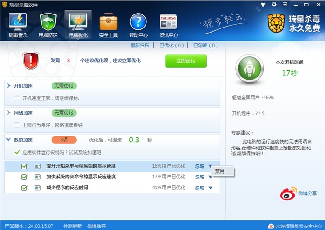Click the Weibo share logo icon
This screenshot has width=325, height=230.
pos(288,193)
